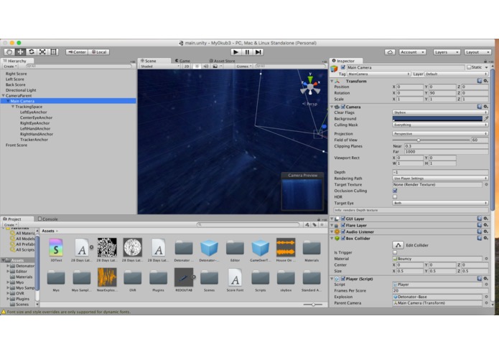The image size is (499, 354).
Task: Select the Rect transform tool
Action: pos(53,52)
